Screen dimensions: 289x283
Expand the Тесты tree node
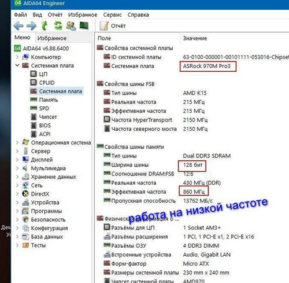click(x=17, y=245)
